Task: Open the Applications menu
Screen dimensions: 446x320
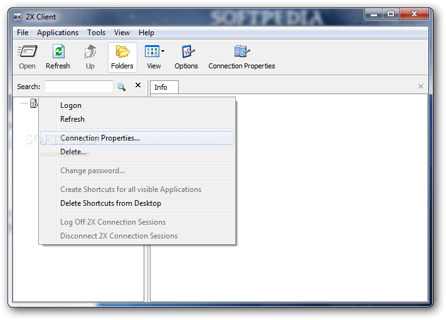Action: [x=58, y=33]
